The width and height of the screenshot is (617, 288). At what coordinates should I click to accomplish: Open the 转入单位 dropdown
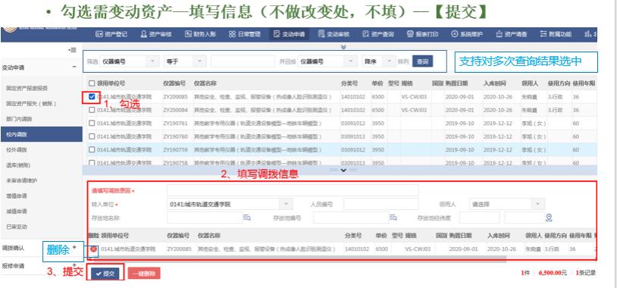(x=230, y=204)
